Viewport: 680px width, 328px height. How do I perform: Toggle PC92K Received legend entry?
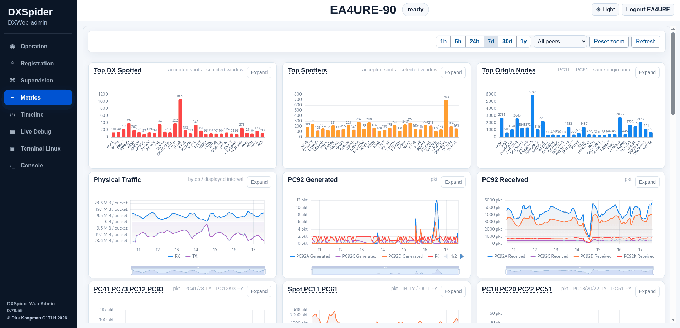coord(636,256)
